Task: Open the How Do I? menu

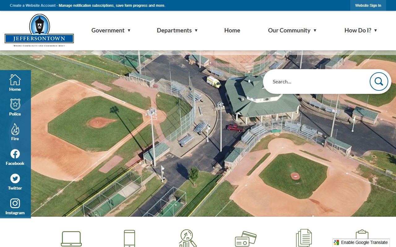Action: point(361,30)
